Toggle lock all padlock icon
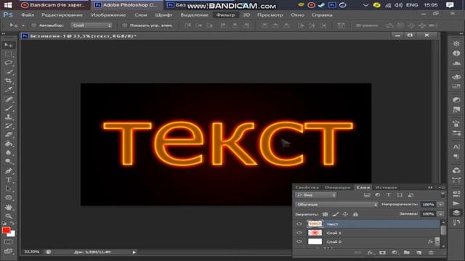Image resolution: width=465 pixels, height=261 pixels. [x=355, y=214]
